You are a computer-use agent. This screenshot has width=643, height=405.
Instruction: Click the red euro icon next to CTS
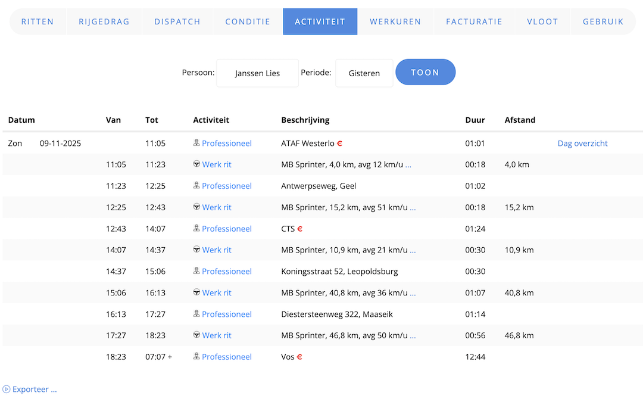pos(300,229)
